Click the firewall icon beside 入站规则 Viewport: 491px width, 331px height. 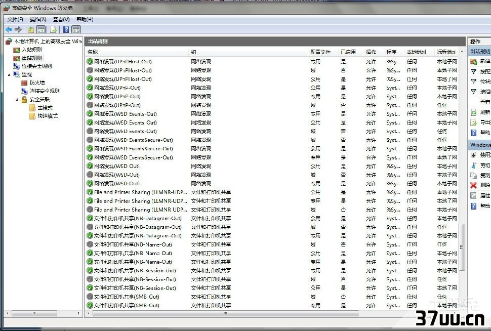(16, 50)
